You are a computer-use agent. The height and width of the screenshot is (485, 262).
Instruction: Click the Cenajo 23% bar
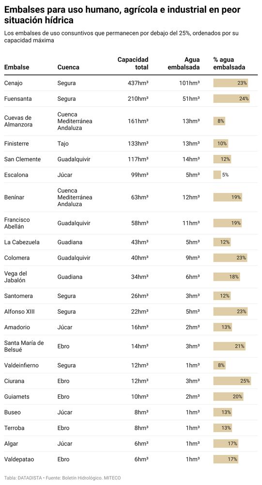(x=231, y=83)
